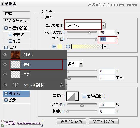Select solid color radio button
Screen dimensions: 140x128
coord(54,46)
